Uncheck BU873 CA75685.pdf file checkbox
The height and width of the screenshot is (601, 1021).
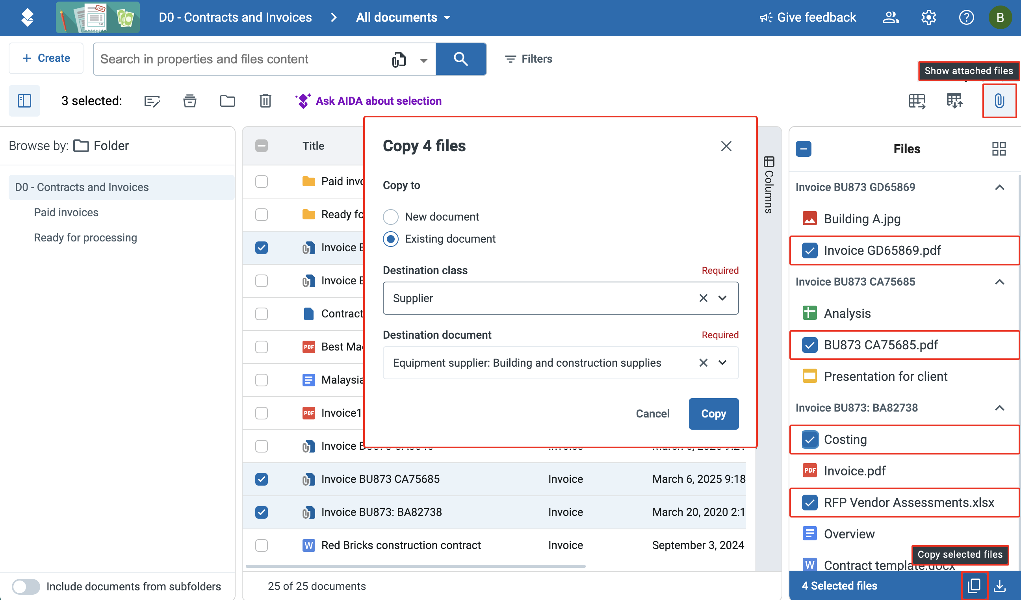(809, 345)
